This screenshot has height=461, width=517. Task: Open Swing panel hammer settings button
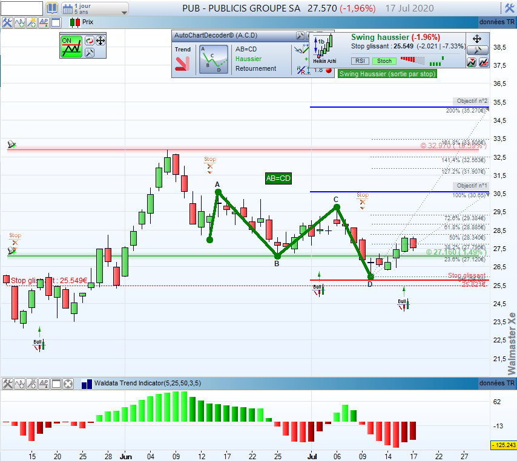point(477,50)
